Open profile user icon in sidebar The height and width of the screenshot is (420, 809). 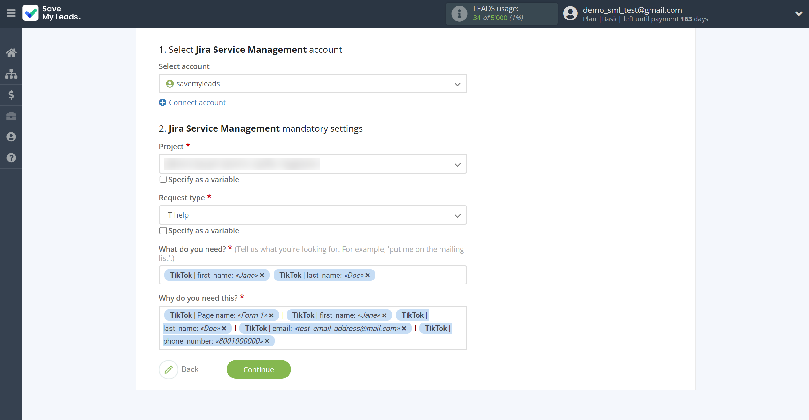pos(11,137)
